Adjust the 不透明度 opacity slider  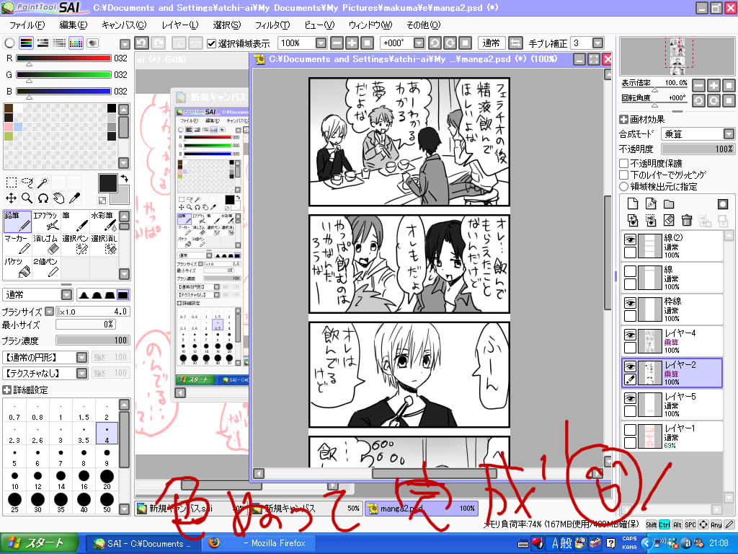coord(698,149)
